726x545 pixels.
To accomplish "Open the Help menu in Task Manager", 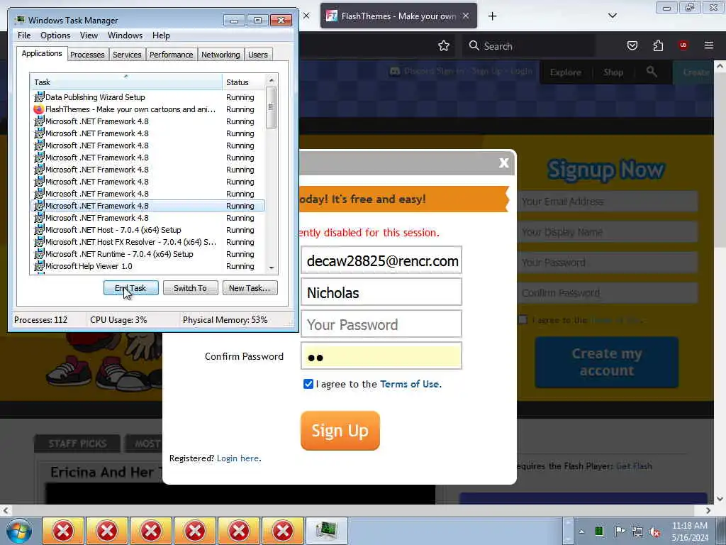I will click(x=161, y=35).
